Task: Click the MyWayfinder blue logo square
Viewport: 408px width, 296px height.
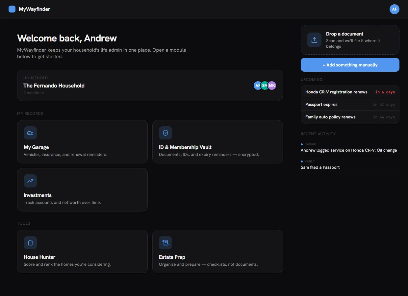Action: 12,9
